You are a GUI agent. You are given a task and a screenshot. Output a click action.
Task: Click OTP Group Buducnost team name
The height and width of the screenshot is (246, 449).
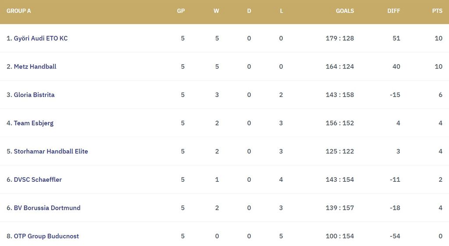pos(46,236)
